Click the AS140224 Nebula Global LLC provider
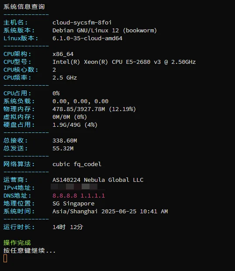 98,180
